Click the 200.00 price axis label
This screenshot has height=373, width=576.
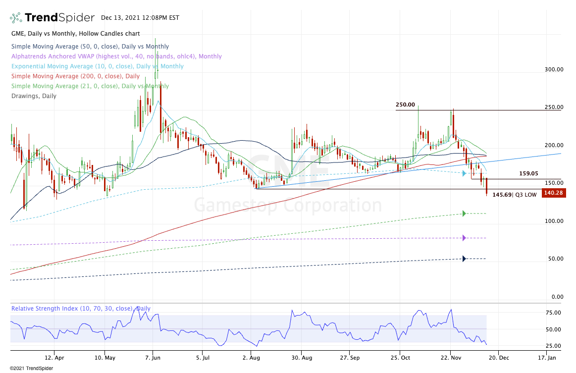tap(554, 145)
